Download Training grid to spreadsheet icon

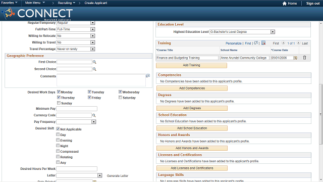click(x=263, y=43)
